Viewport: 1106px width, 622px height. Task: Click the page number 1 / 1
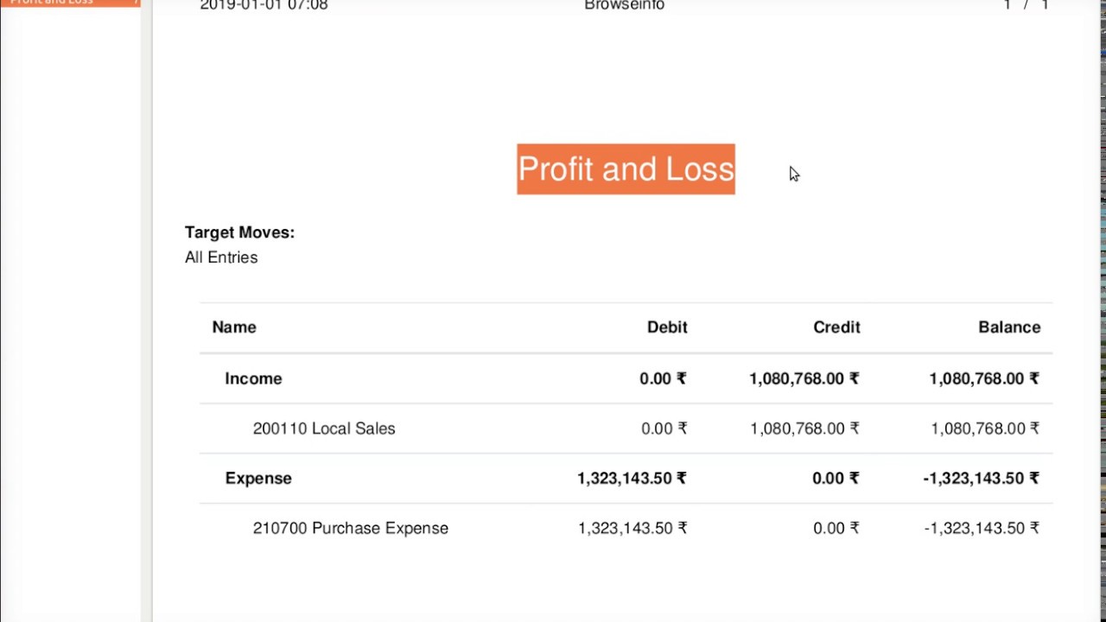coord(1026,5)
